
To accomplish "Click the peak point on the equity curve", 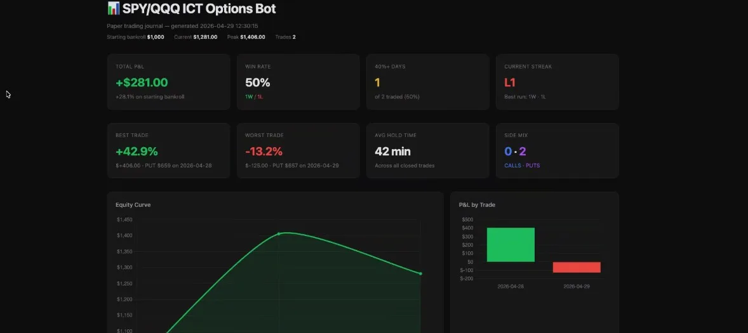I will [279, 234].
